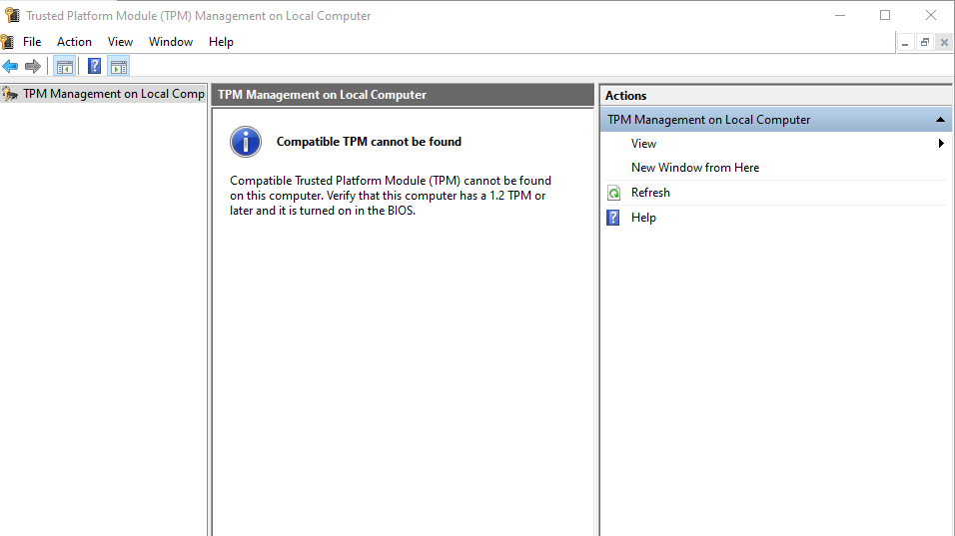This screenshot has height=536, width=955.
Task: Click the blue information icon in center pane
Action: (246, 142)
